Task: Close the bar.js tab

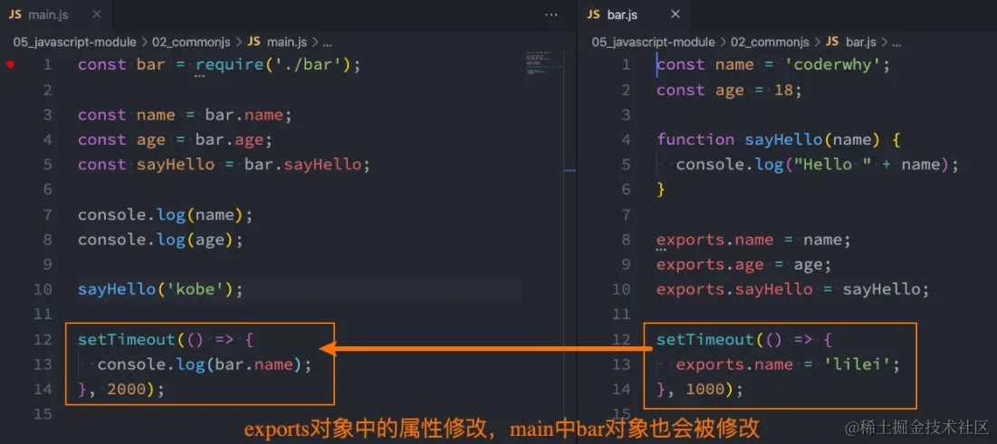Action: [676, 14]
